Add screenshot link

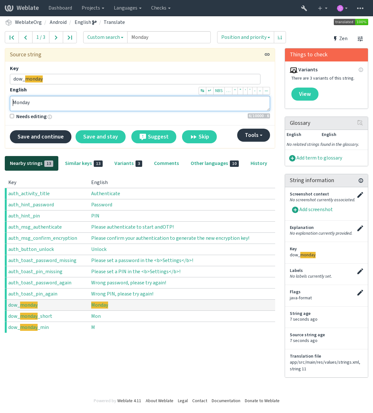[x=312, y=210]
